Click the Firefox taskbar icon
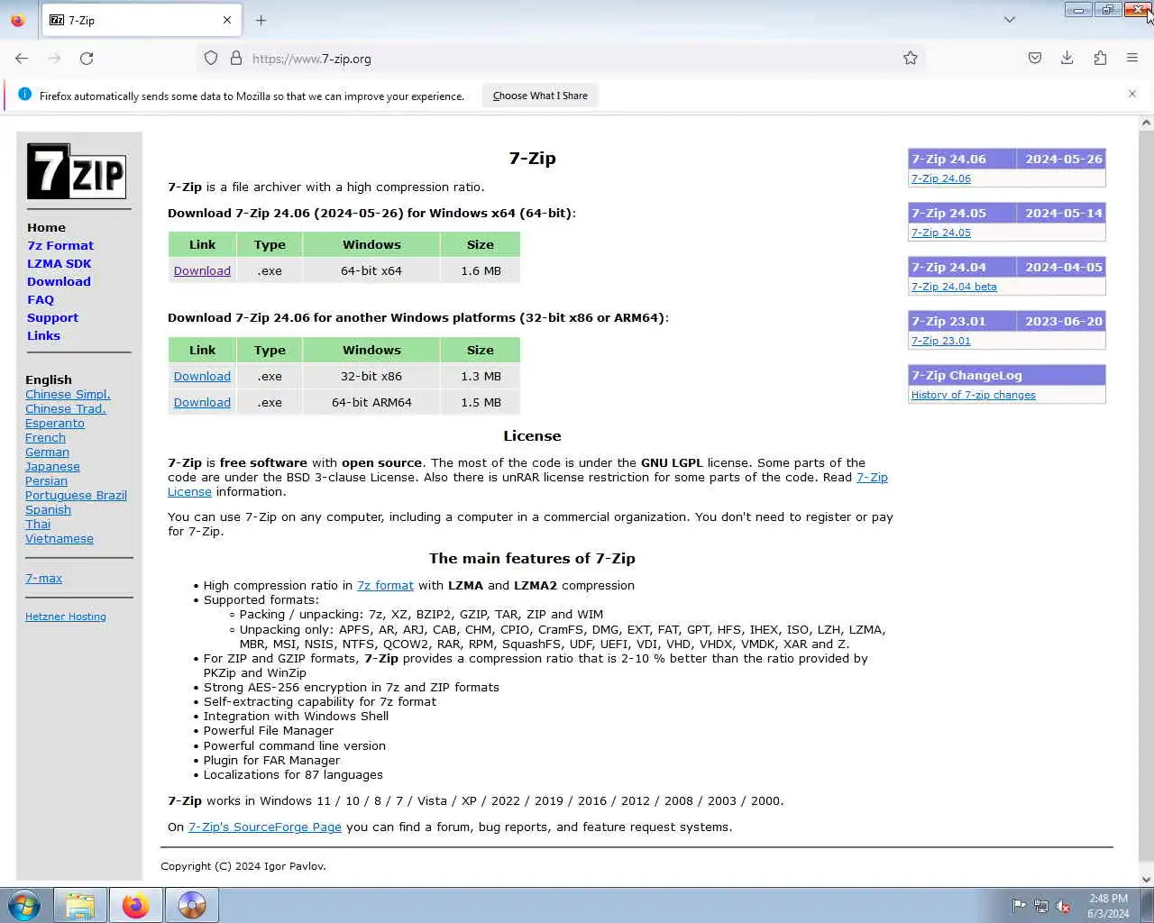 point(136,905)
